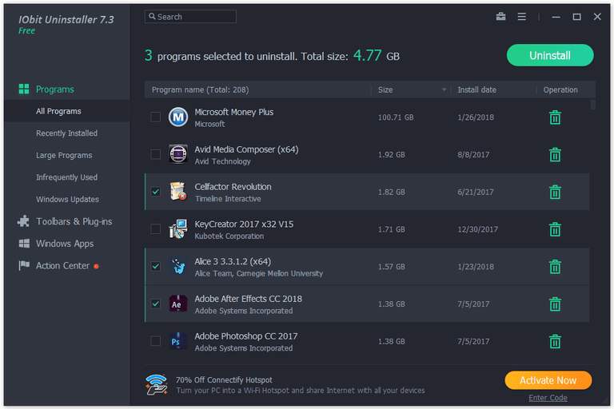Click the Avid Media Composer app icon
The height and width of the screenshot is (409, 614).
tap(177, 154)
